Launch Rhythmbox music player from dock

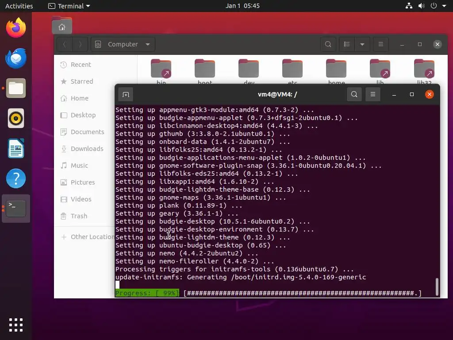tap(16, 118)
